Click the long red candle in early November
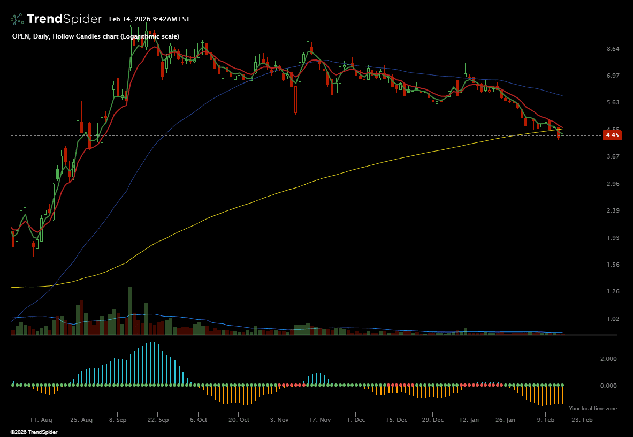Viewport: 633px width, 437px height. pos(295,100)
